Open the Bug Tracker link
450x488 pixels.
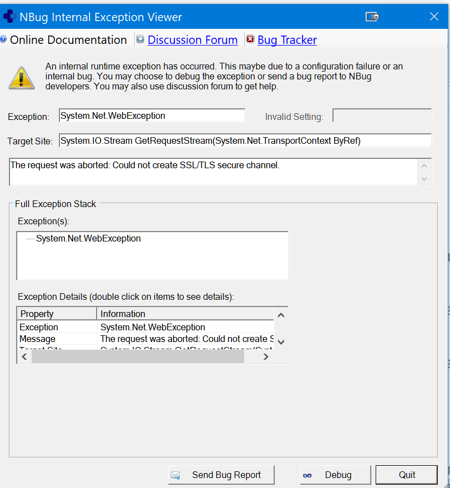[x=287, y=40]
